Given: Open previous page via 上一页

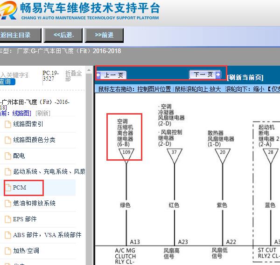Looking at the screenshot, I should click(112, 75).
